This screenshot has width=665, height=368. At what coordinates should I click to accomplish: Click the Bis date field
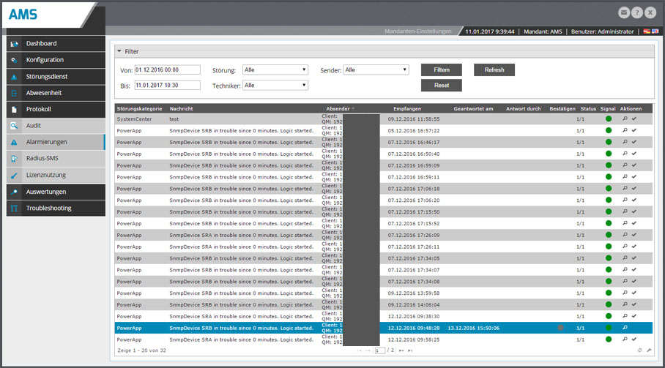(x=168, y=86)
